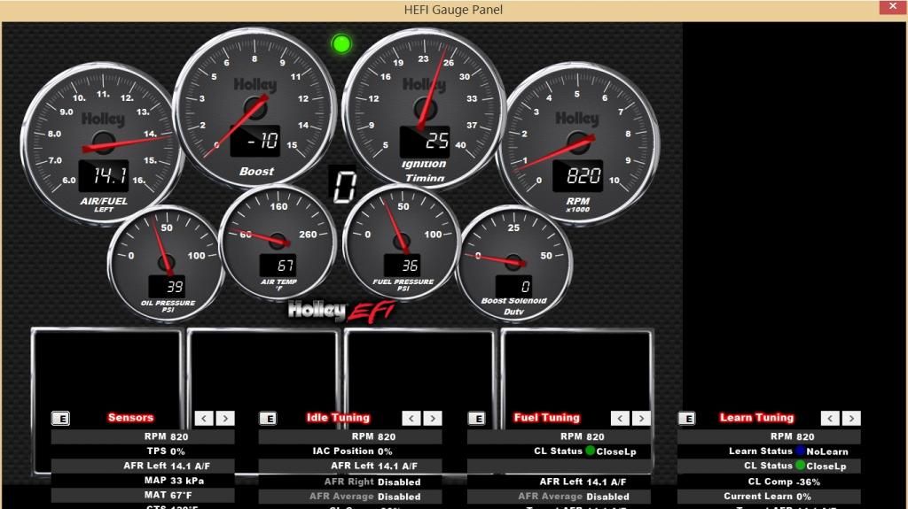The width and height of the screenshot is (908, 509).
Task: Click the 14.1 digital AFR readout
Action: pos(104,176)
